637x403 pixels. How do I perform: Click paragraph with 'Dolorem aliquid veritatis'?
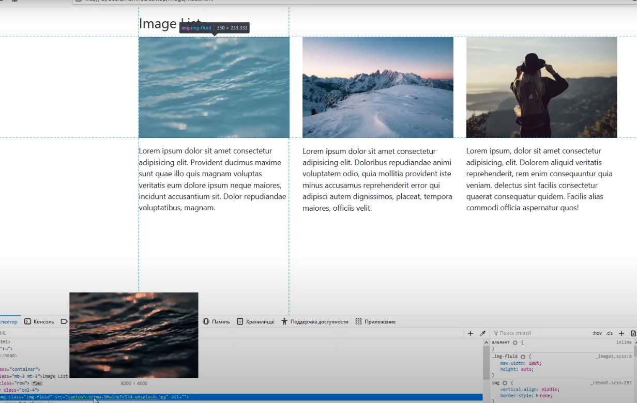coord(539,179)
